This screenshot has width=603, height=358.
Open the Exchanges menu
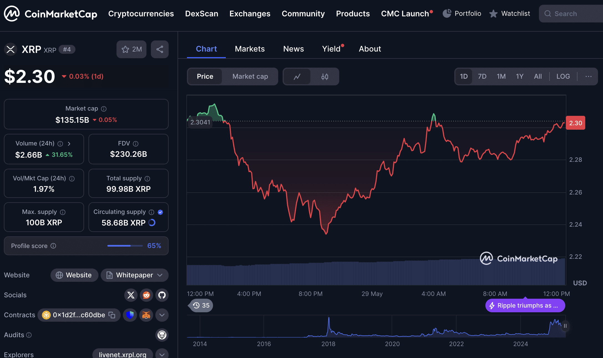pos(250,14)
